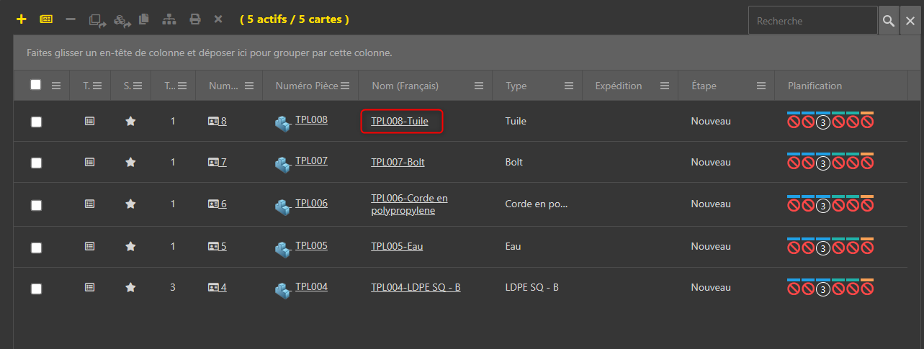924x349 pixels.
Task: Click the yellow plus add icon
Action: coord(22,19)
